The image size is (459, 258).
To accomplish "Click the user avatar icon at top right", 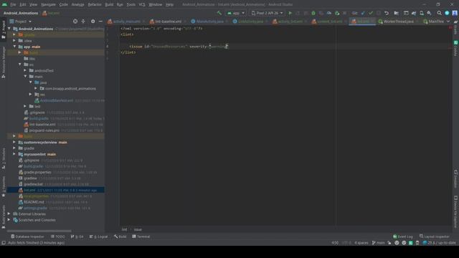I will click(455, 13).
